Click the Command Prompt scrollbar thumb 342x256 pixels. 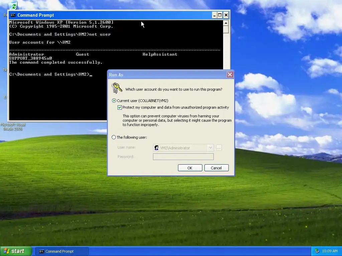pyautogui.click(x=226, y=30)
